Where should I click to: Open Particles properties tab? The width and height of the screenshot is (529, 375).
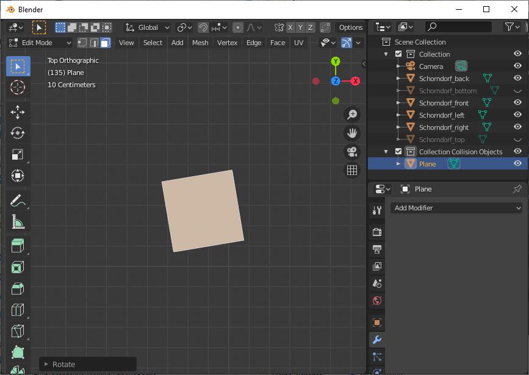[x=377, y=357]
